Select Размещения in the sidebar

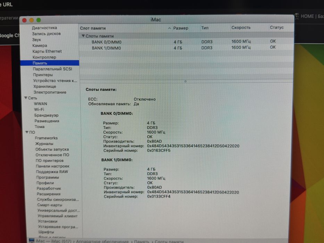tap(47, 121)
